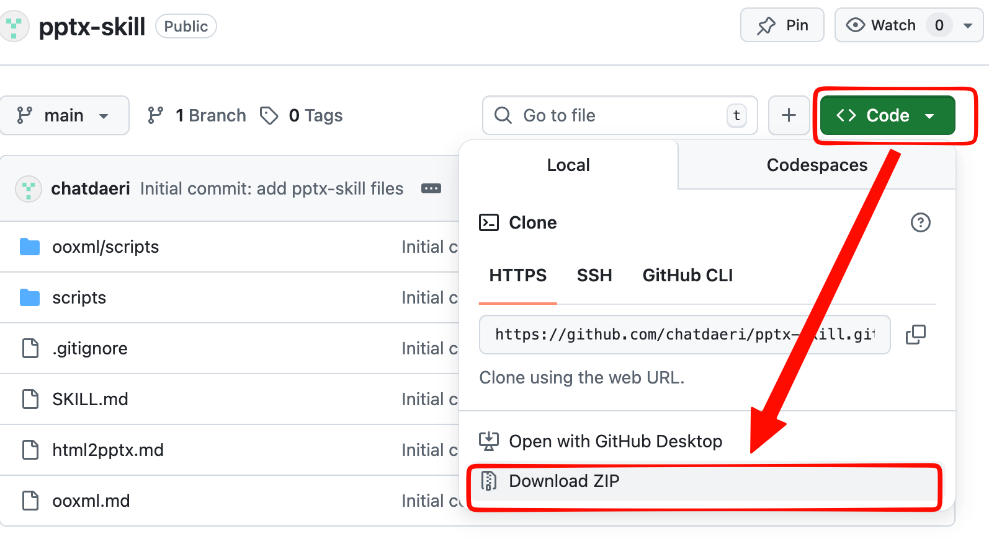This screenshot has height=539, width=989.
Task: Open the Initial commit message link
Action: pyautogui.click(x=272, y=189)
